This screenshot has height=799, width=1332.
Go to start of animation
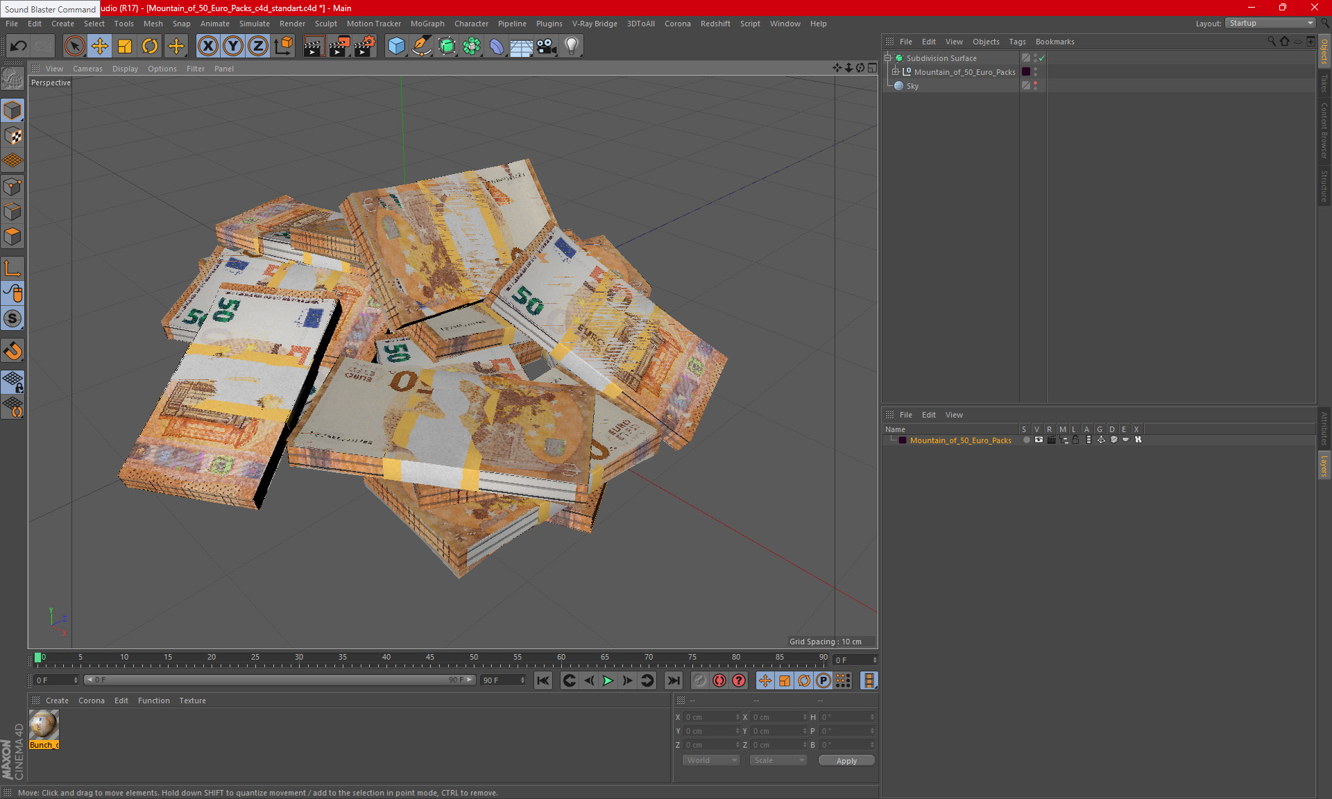point(543,680)
